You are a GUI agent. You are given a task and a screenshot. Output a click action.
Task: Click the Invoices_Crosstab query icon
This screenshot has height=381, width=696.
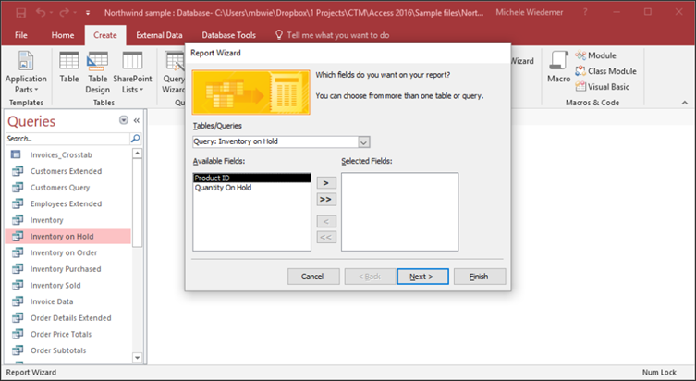click(16, 154)
